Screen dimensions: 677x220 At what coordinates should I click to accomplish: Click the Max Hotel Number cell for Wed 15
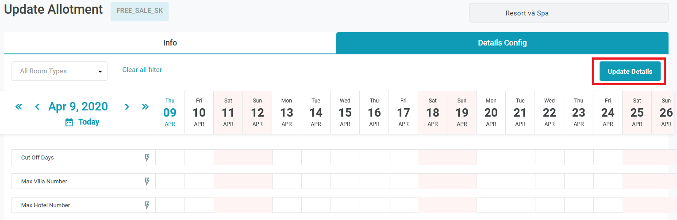coord(345,205)
